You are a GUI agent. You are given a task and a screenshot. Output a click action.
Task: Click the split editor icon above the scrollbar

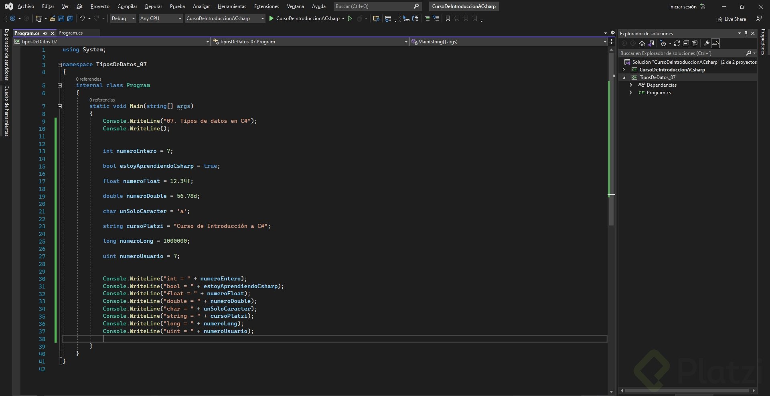point(611,41)
